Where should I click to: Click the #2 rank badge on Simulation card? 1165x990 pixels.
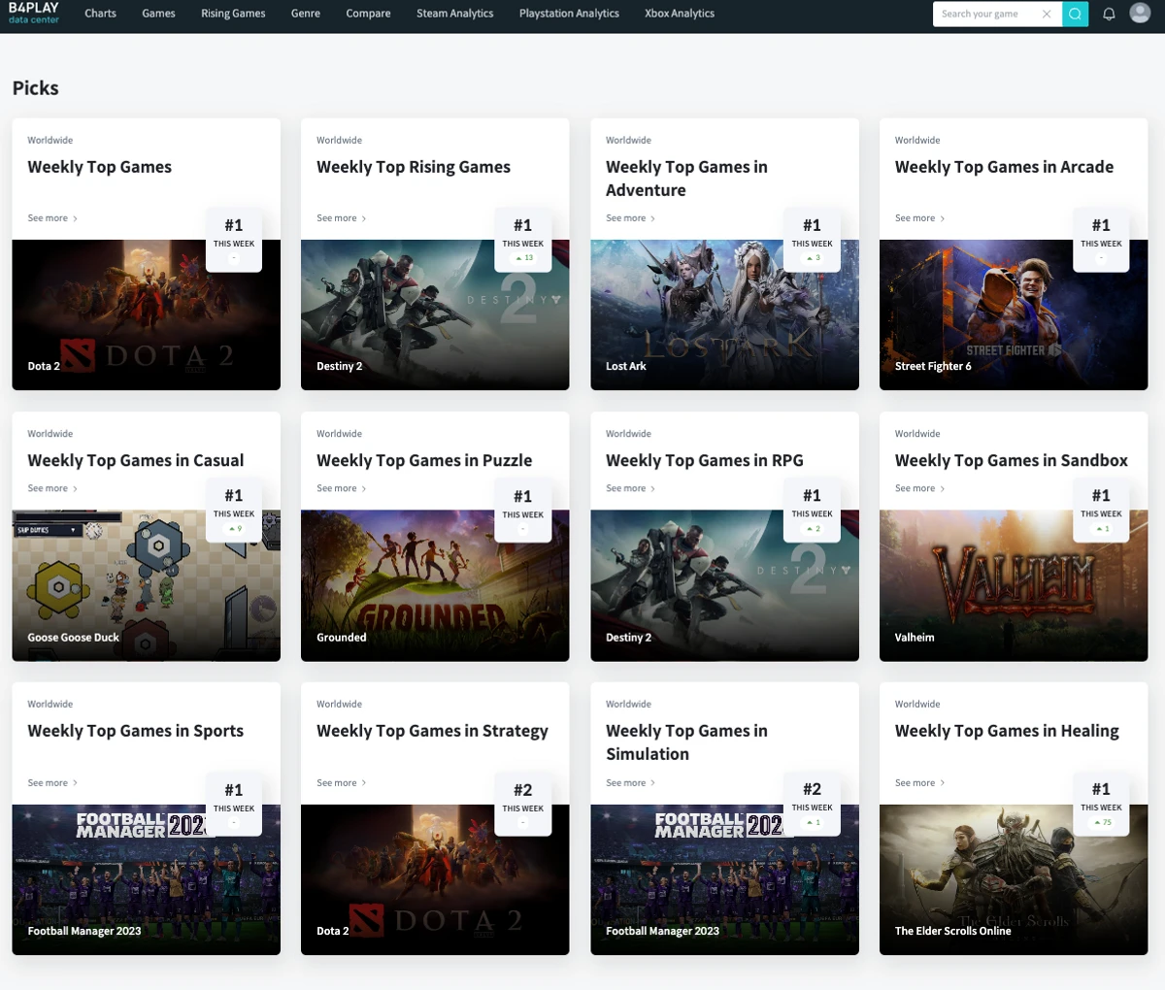pyautogui.click(x=812, y=804)
